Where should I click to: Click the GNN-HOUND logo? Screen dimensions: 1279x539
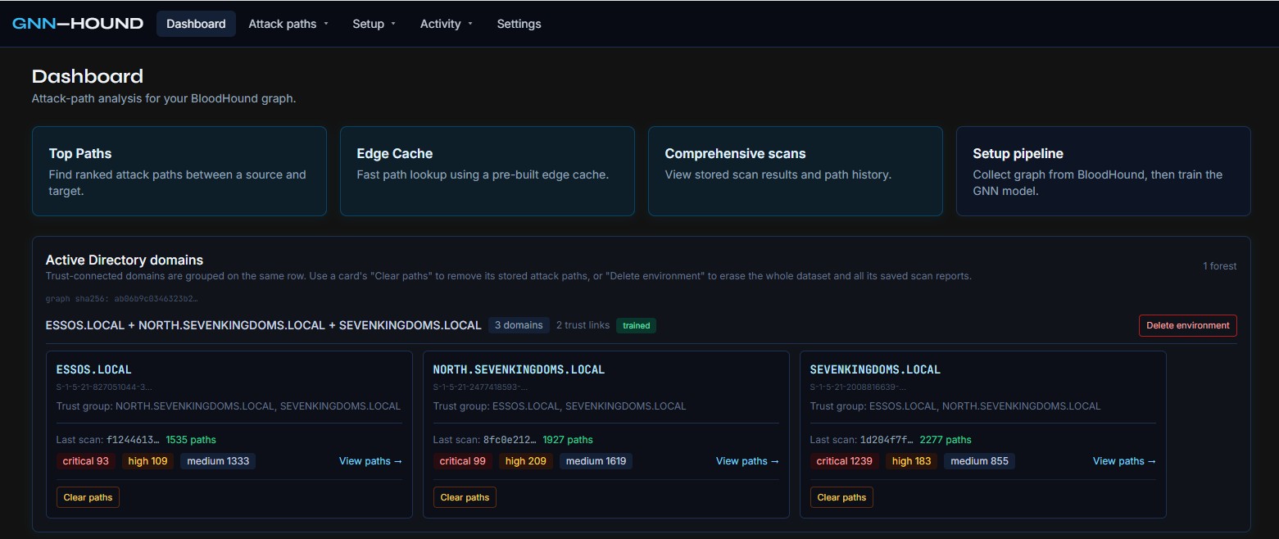pos(78,24)
